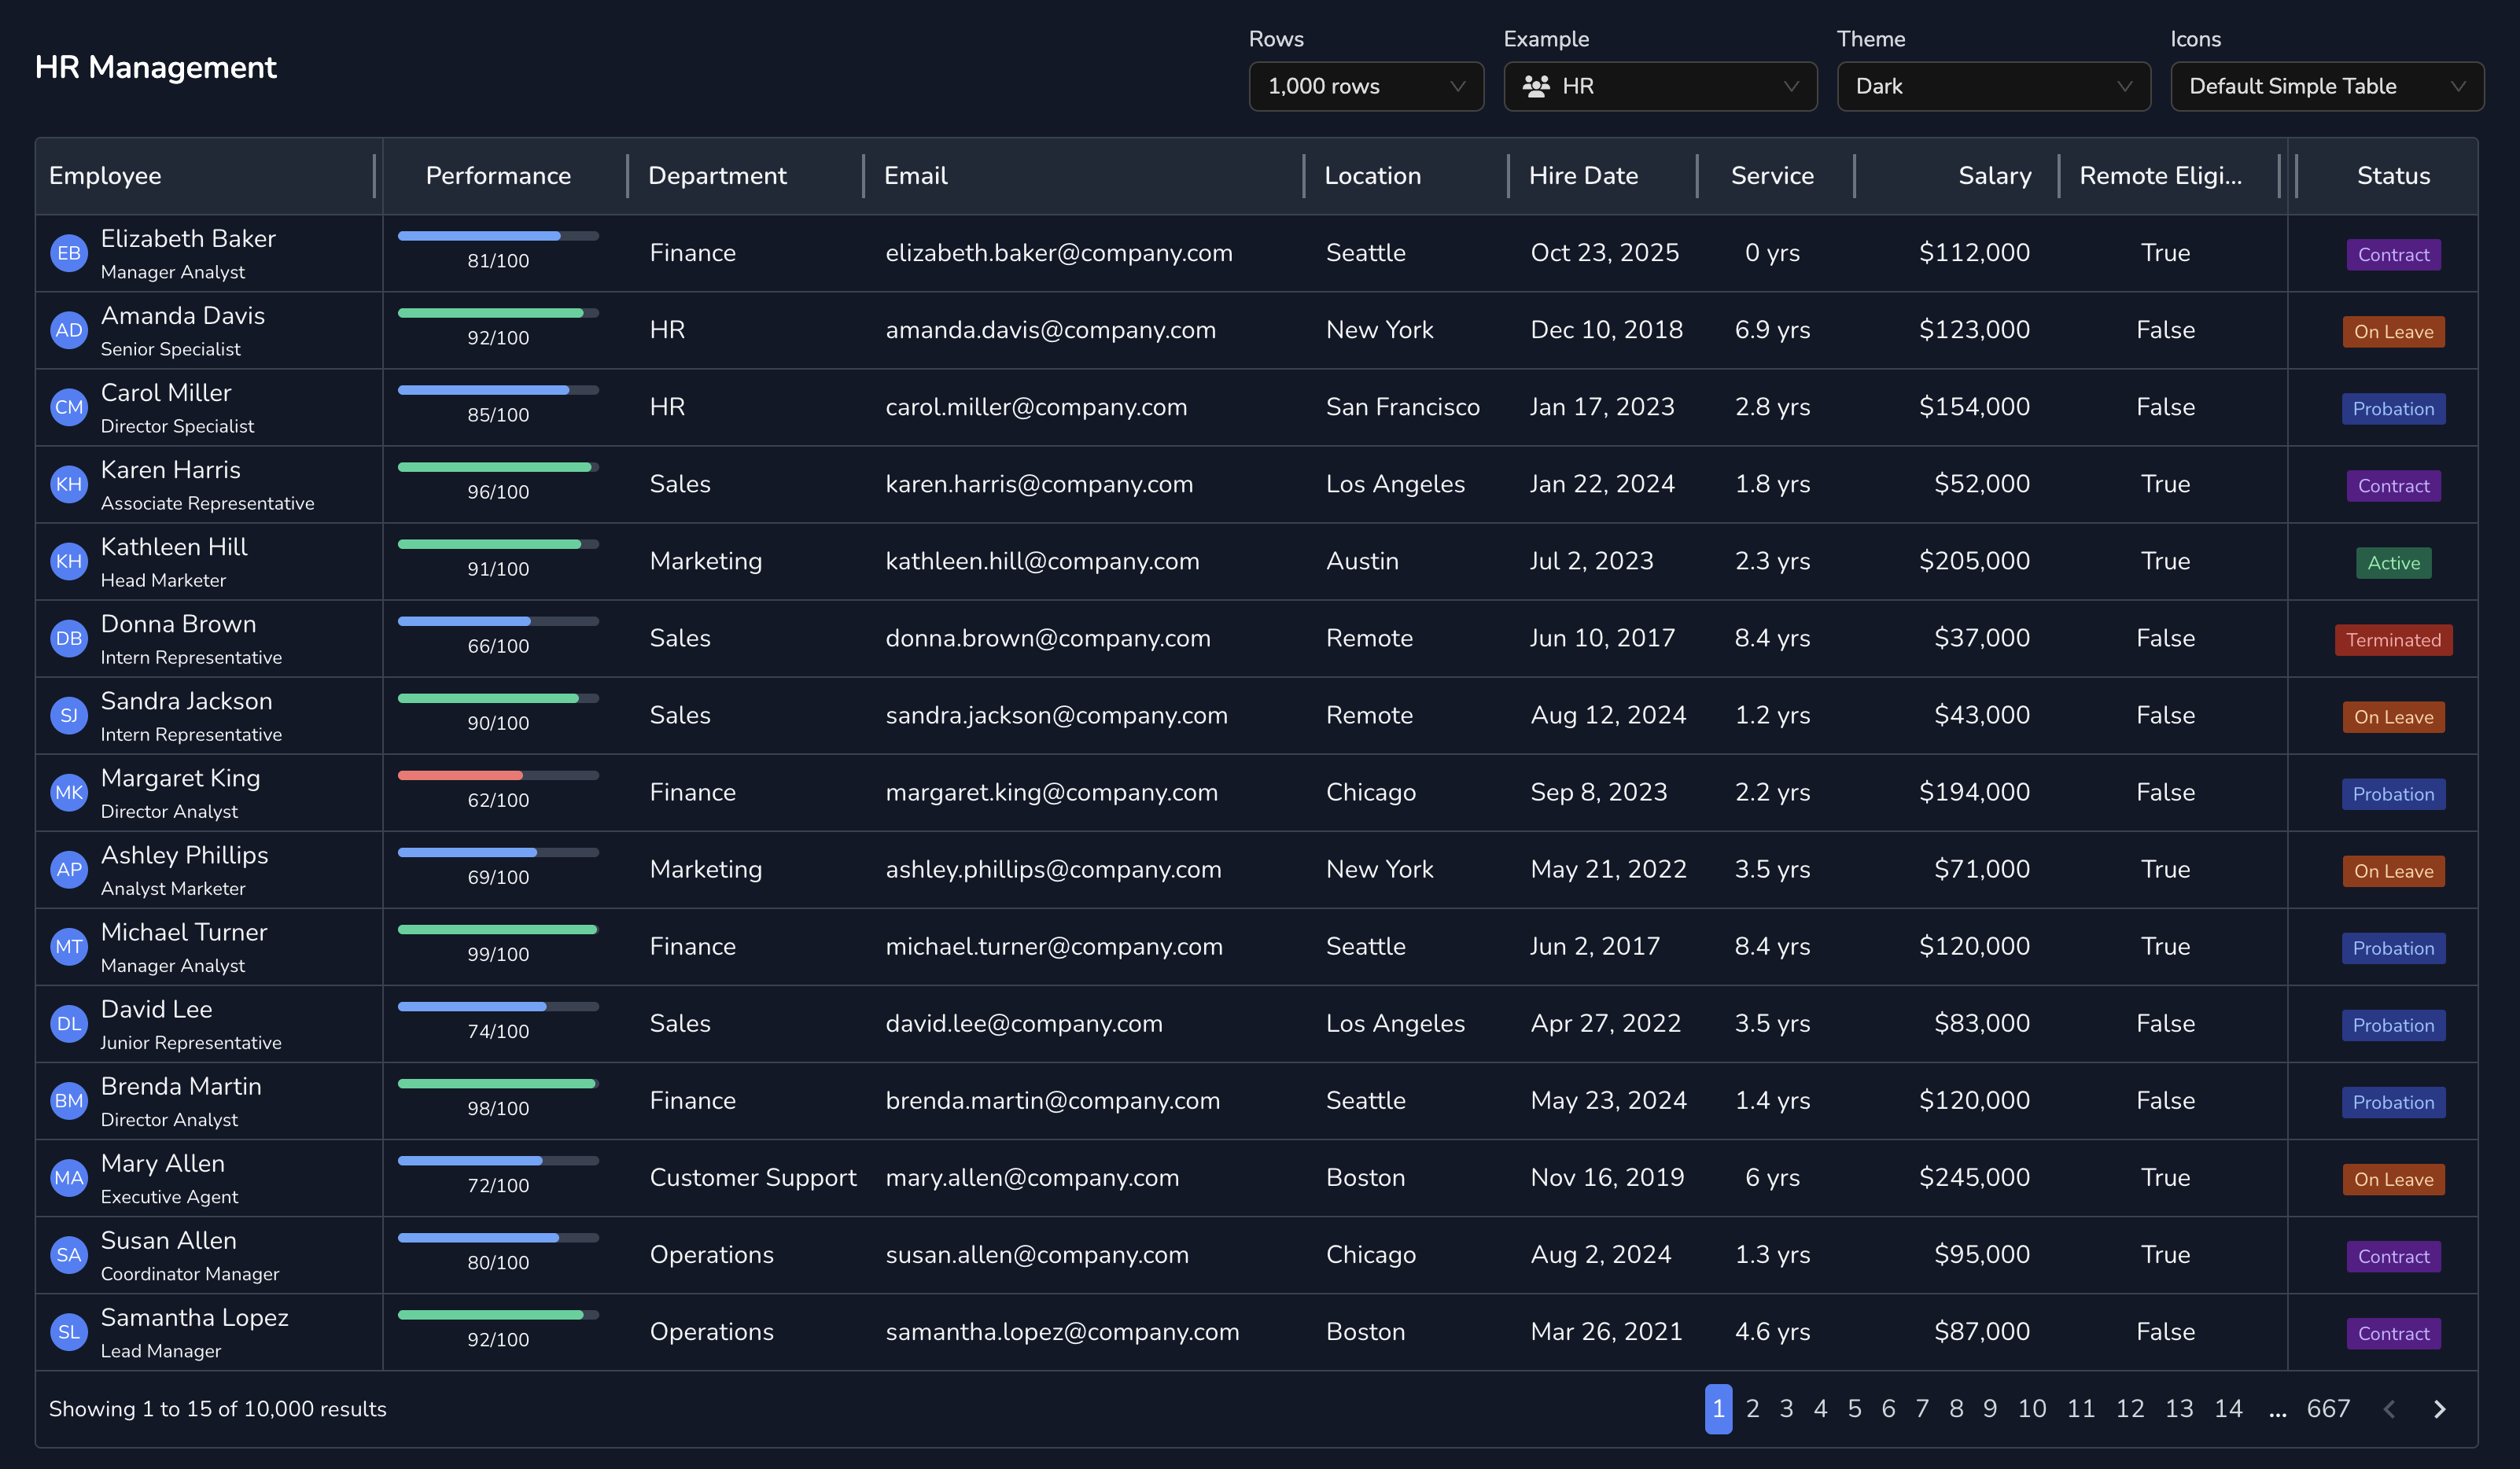Click Carol Miller's Probation status badge
The height and width of the screenshot is (1469, 2520).
[2393, 409]
